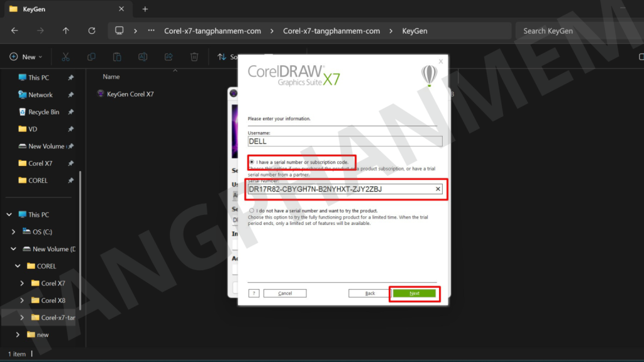Open a new Explorer tab with plus button
644x362 pixels.
tap(145, 9)
